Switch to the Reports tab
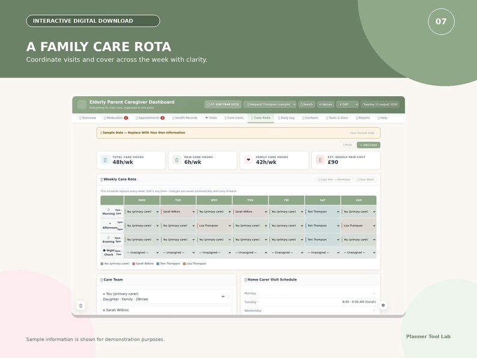Viewport: 477px width, 358px height. (x=363, y=118)
